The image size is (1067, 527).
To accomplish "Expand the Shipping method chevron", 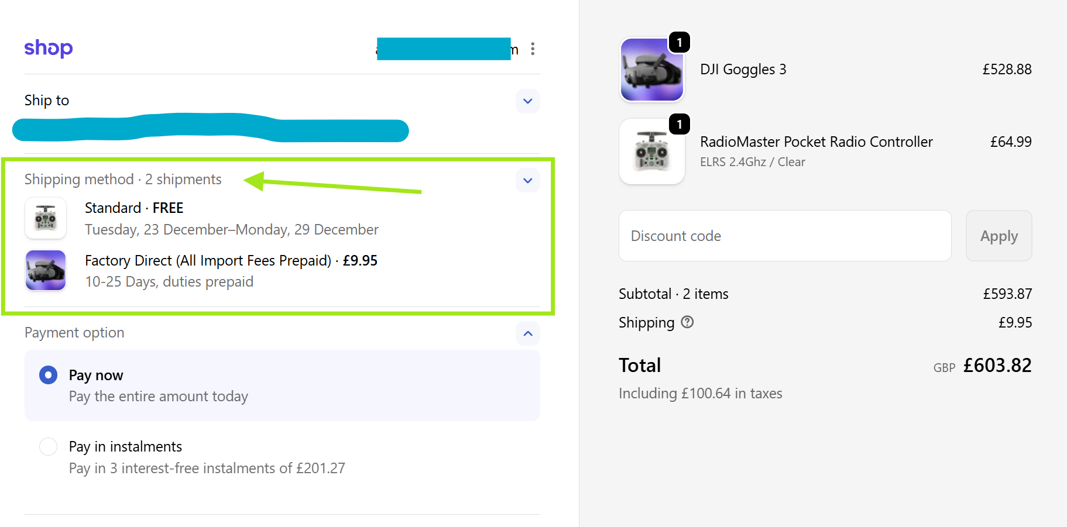I will [x=527, y=180].
